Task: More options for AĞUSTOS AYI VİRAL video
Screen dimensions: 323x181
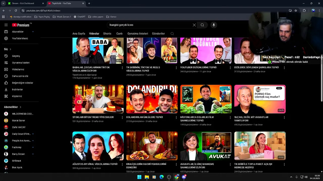Action: coord(122,164)
